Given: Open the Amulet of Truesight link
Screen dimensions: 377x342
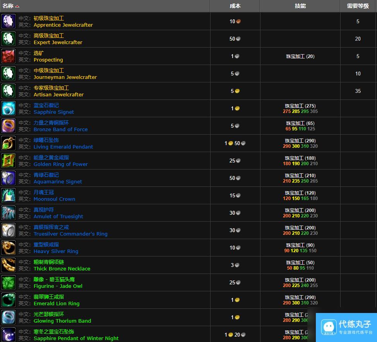Looking at the screenshot, I should click(x=58, y=217).
